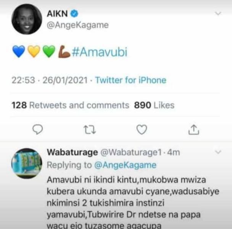Expand options chevron on Wabaturage reply
The width and height of the screenshot is (232, 229).
point(218,152)
